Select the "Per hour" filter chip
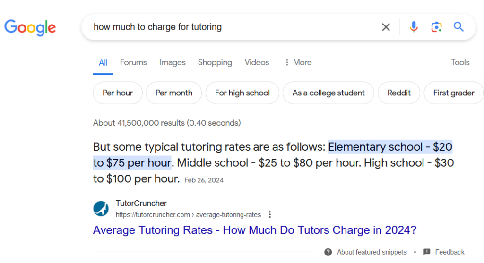The image size is (484, 263). tap(118, 93)
